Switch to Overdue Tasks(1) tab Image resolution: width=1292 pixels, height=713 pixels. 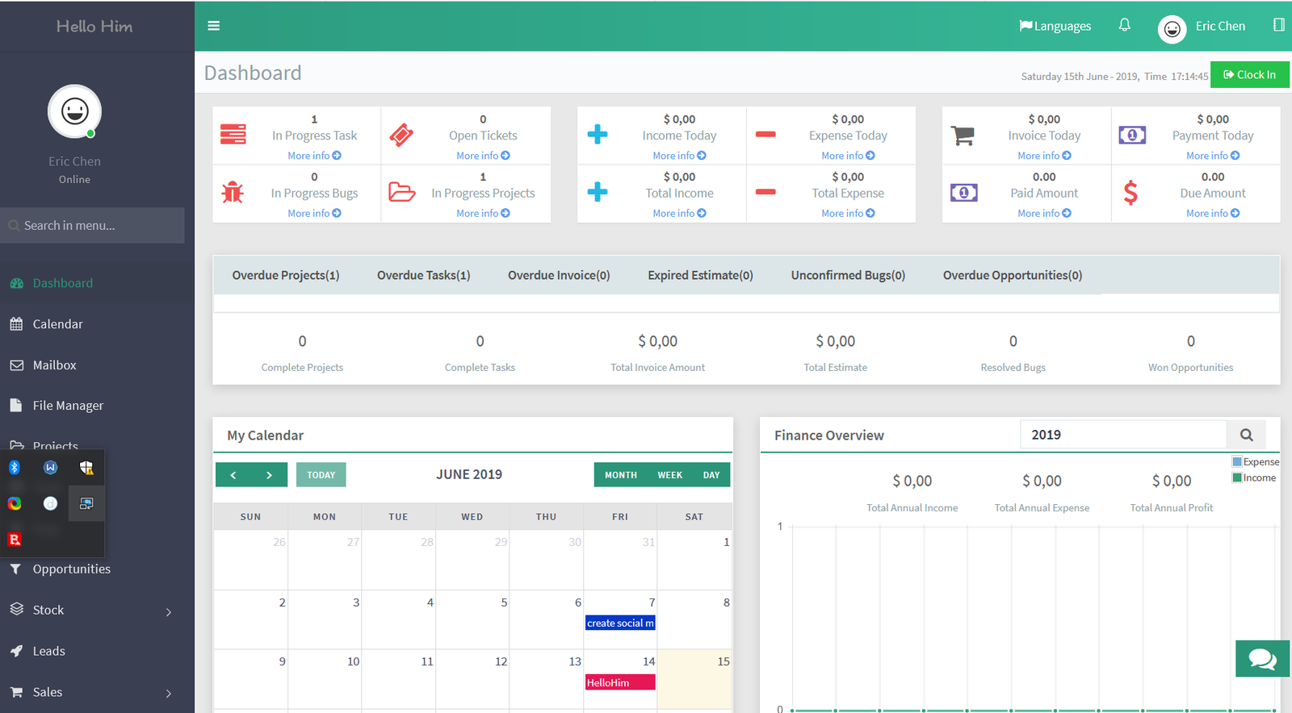click(423, 276)
